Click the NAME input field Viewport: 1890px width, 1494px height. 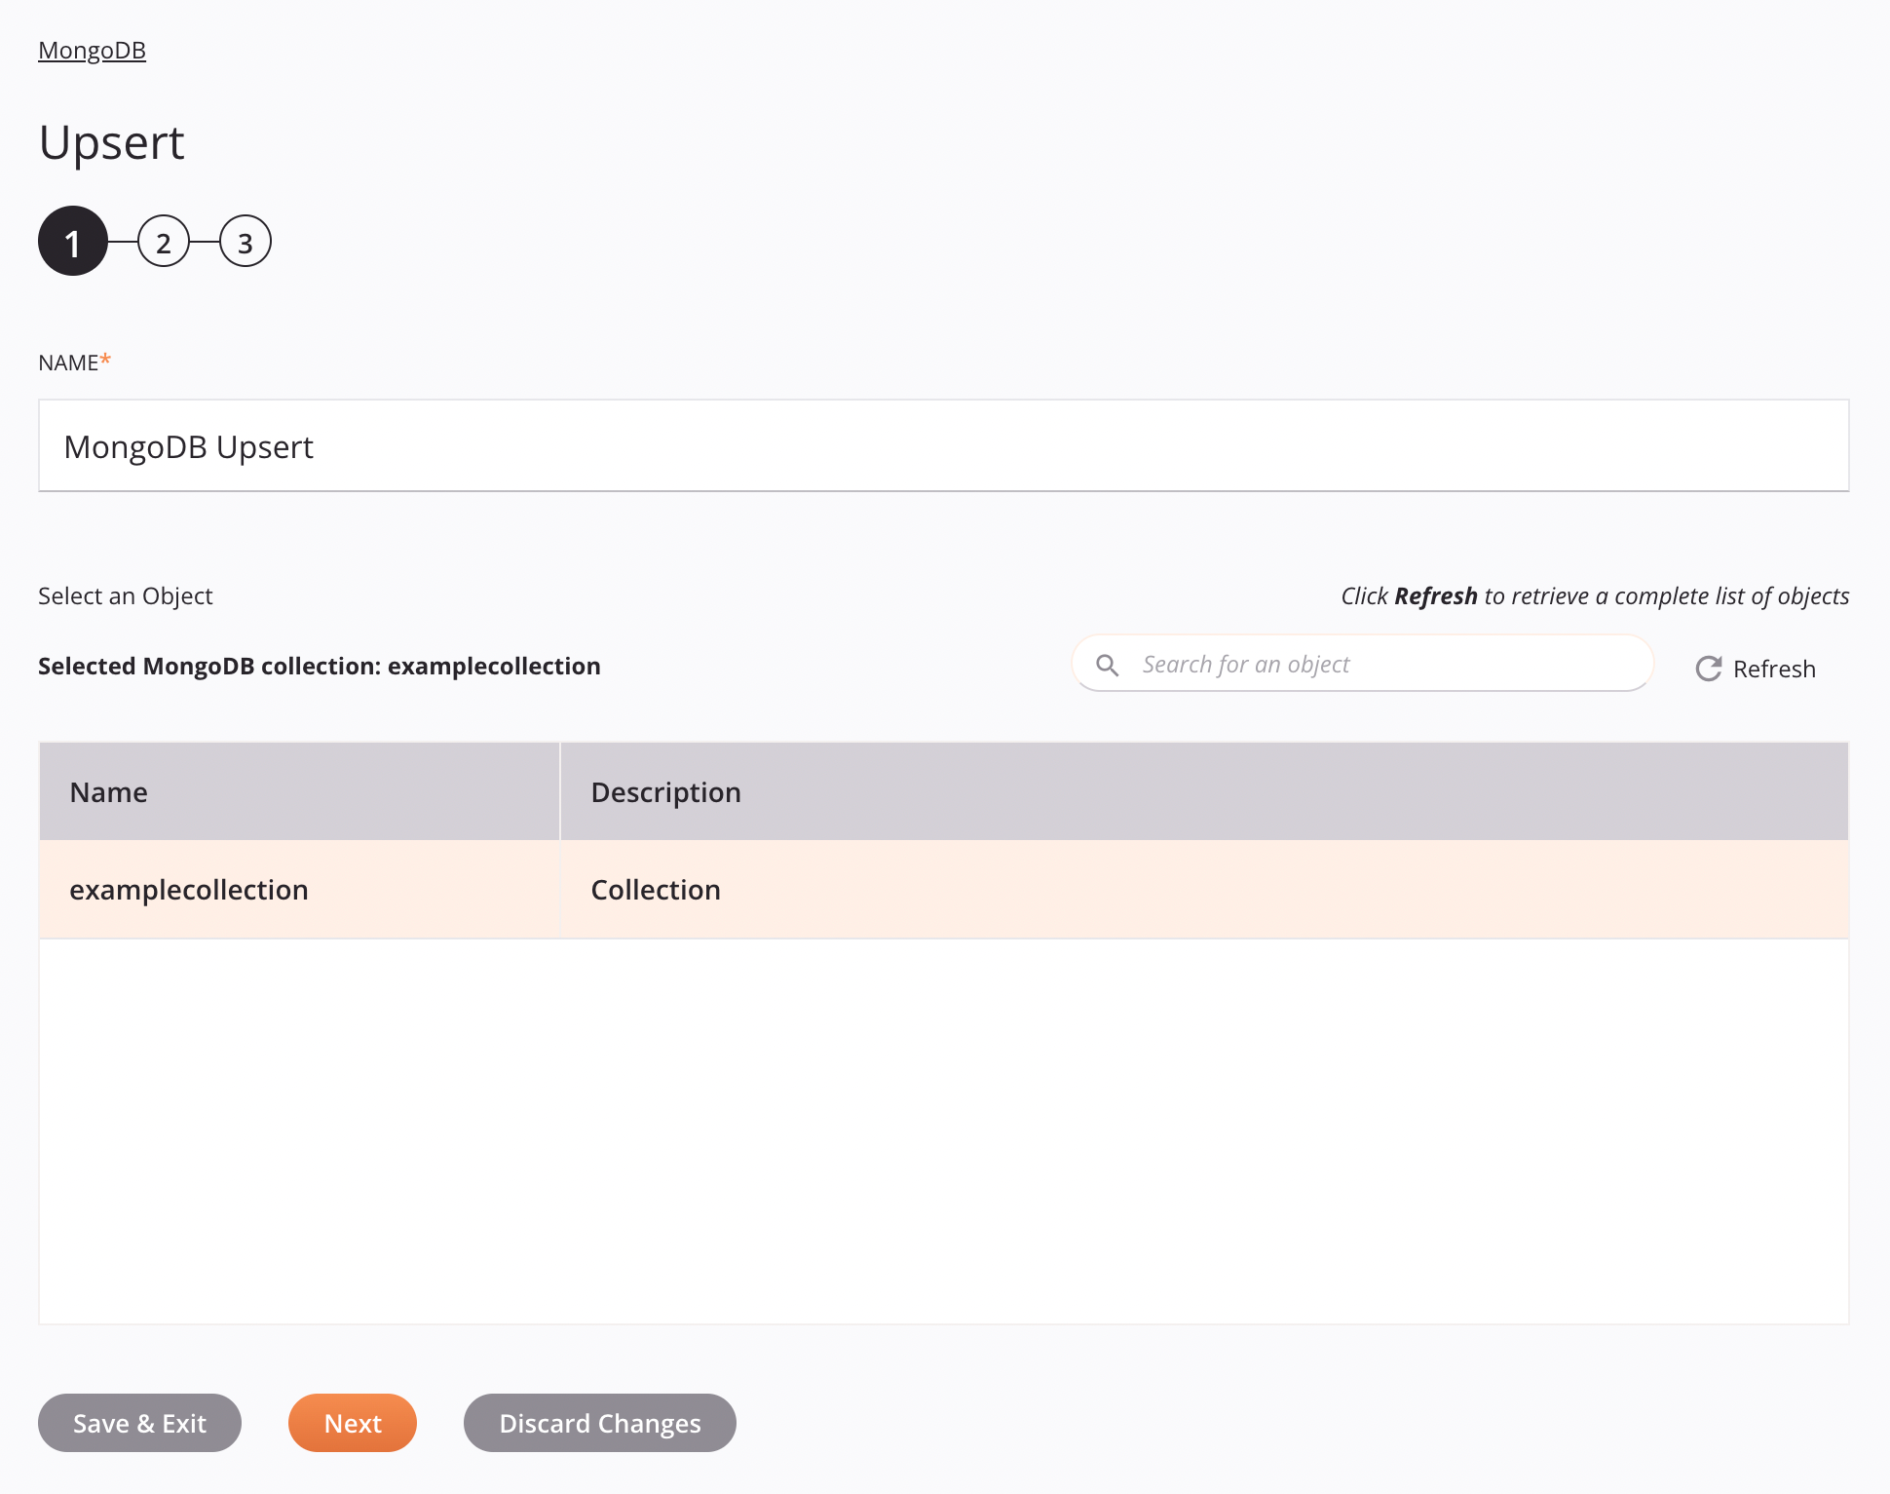coord(943,444)
